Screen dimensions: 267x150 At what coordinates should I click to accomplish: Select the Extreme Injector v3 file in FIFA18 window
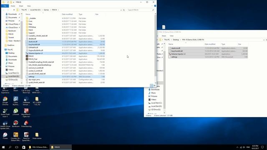[65, 53]
